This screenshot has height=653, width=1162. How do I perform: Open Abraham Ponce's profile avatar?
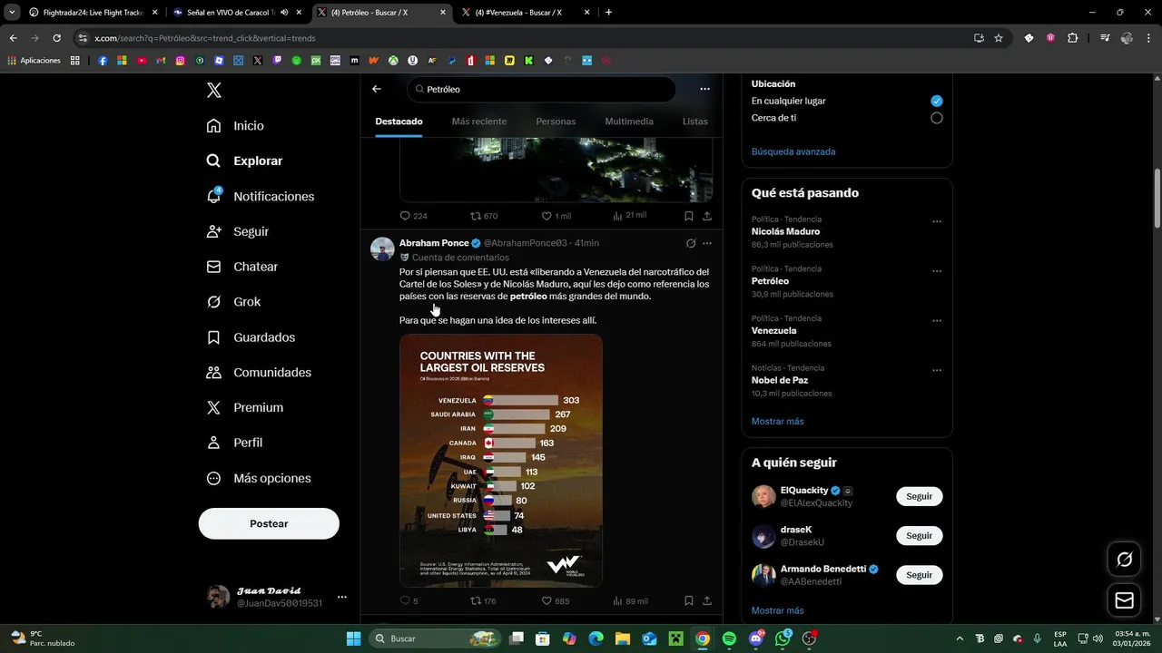(x=382, y=249)
